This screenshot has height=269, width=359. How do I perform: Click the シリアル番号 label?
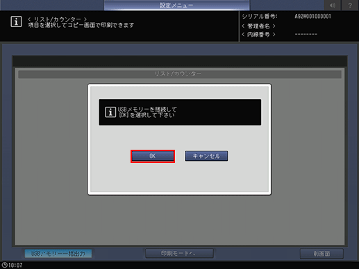pyautogui.click(x=260, y=17)
